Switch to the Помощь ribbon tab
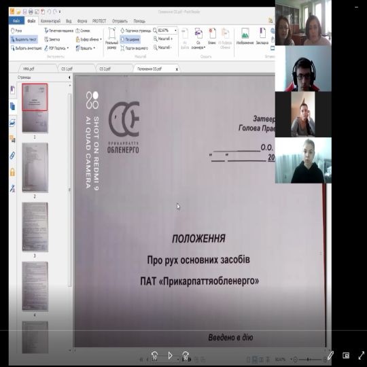The width and height of the screenshot is (367, 367). click(x=139, y=21)
